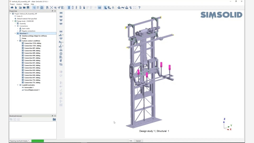
Task: Toggle the highlighted panel icon beside list views
Action: 42,7
